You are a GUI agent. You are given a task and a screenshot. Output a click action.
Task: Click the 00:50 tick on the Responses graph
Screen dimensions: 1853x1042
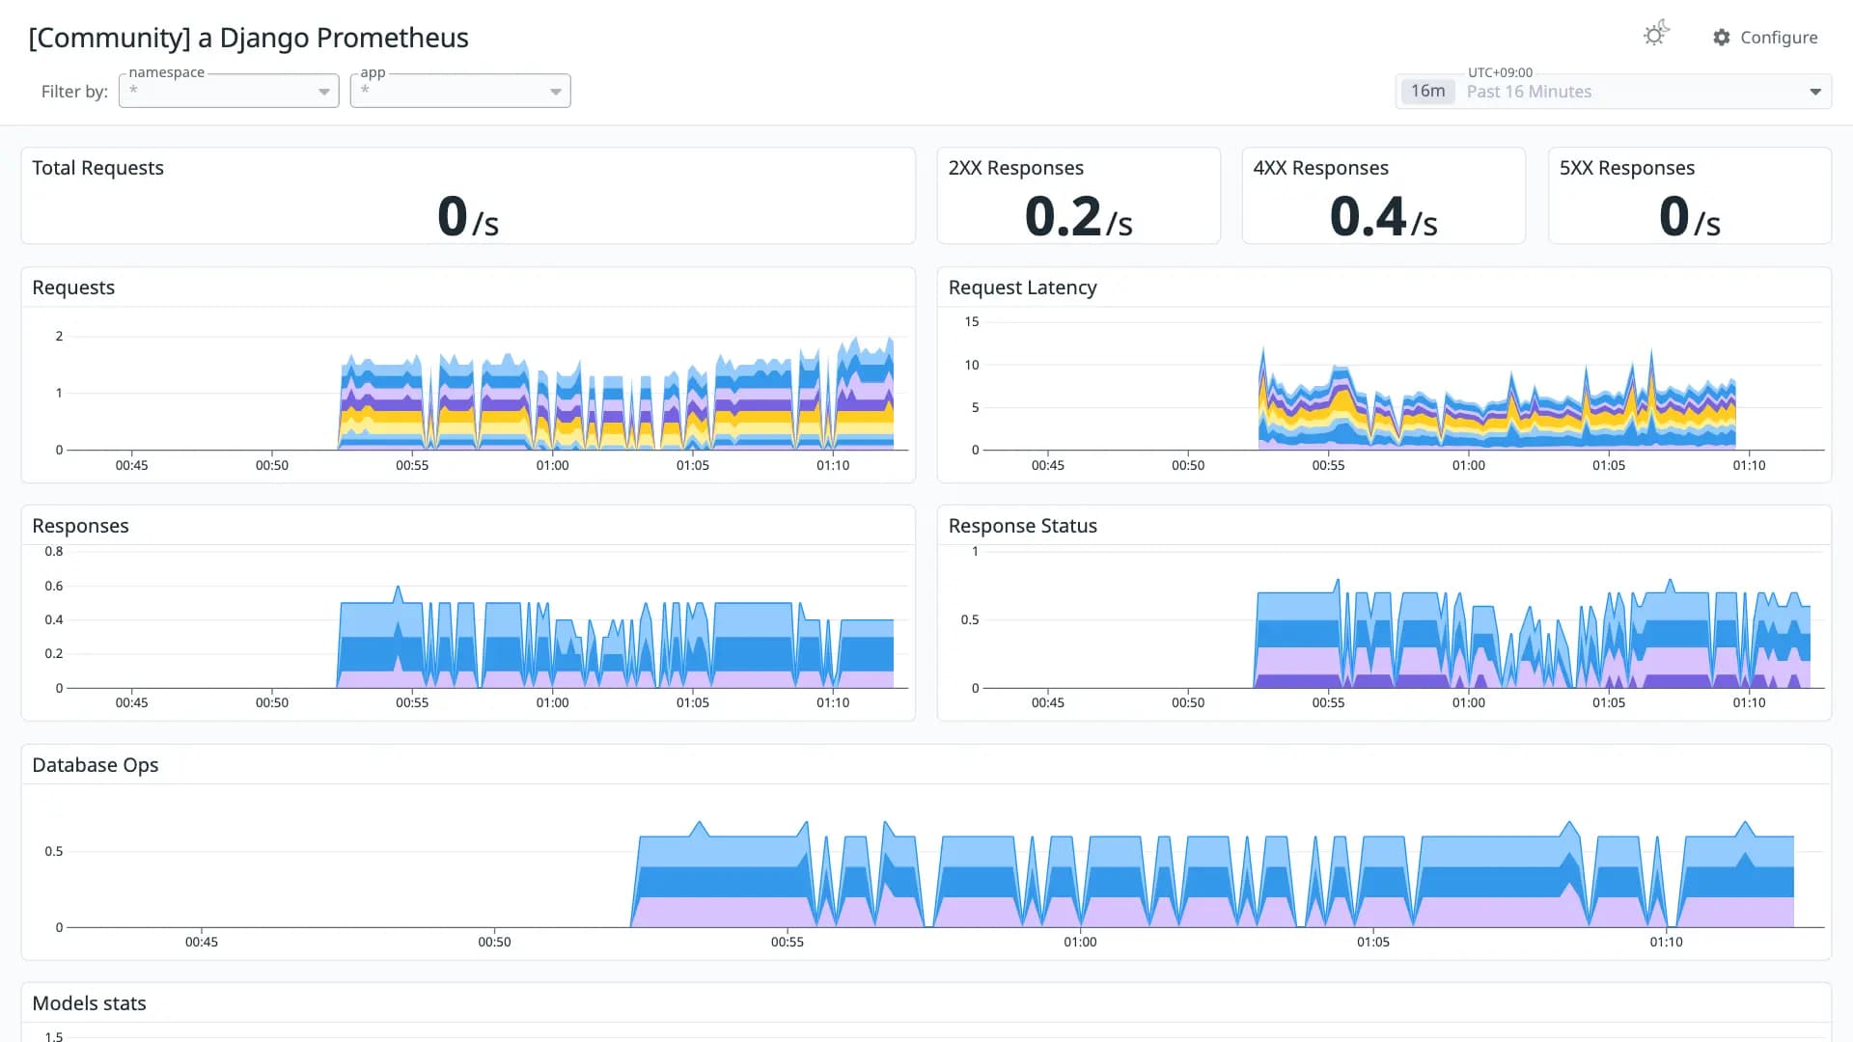point(272,702)
